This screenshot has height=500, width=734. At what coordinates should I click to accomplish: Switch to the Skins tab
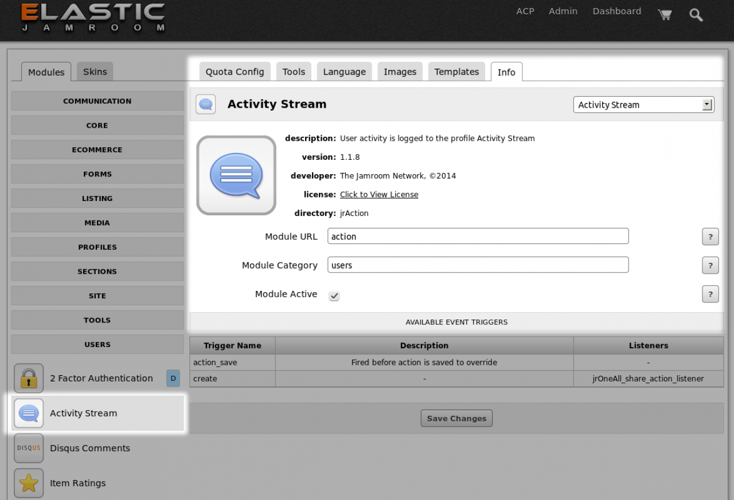coord(95,72)
